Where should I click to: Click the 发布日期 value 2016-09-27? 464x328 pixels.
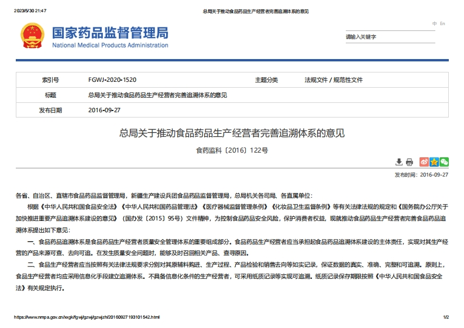coord(104,110)
